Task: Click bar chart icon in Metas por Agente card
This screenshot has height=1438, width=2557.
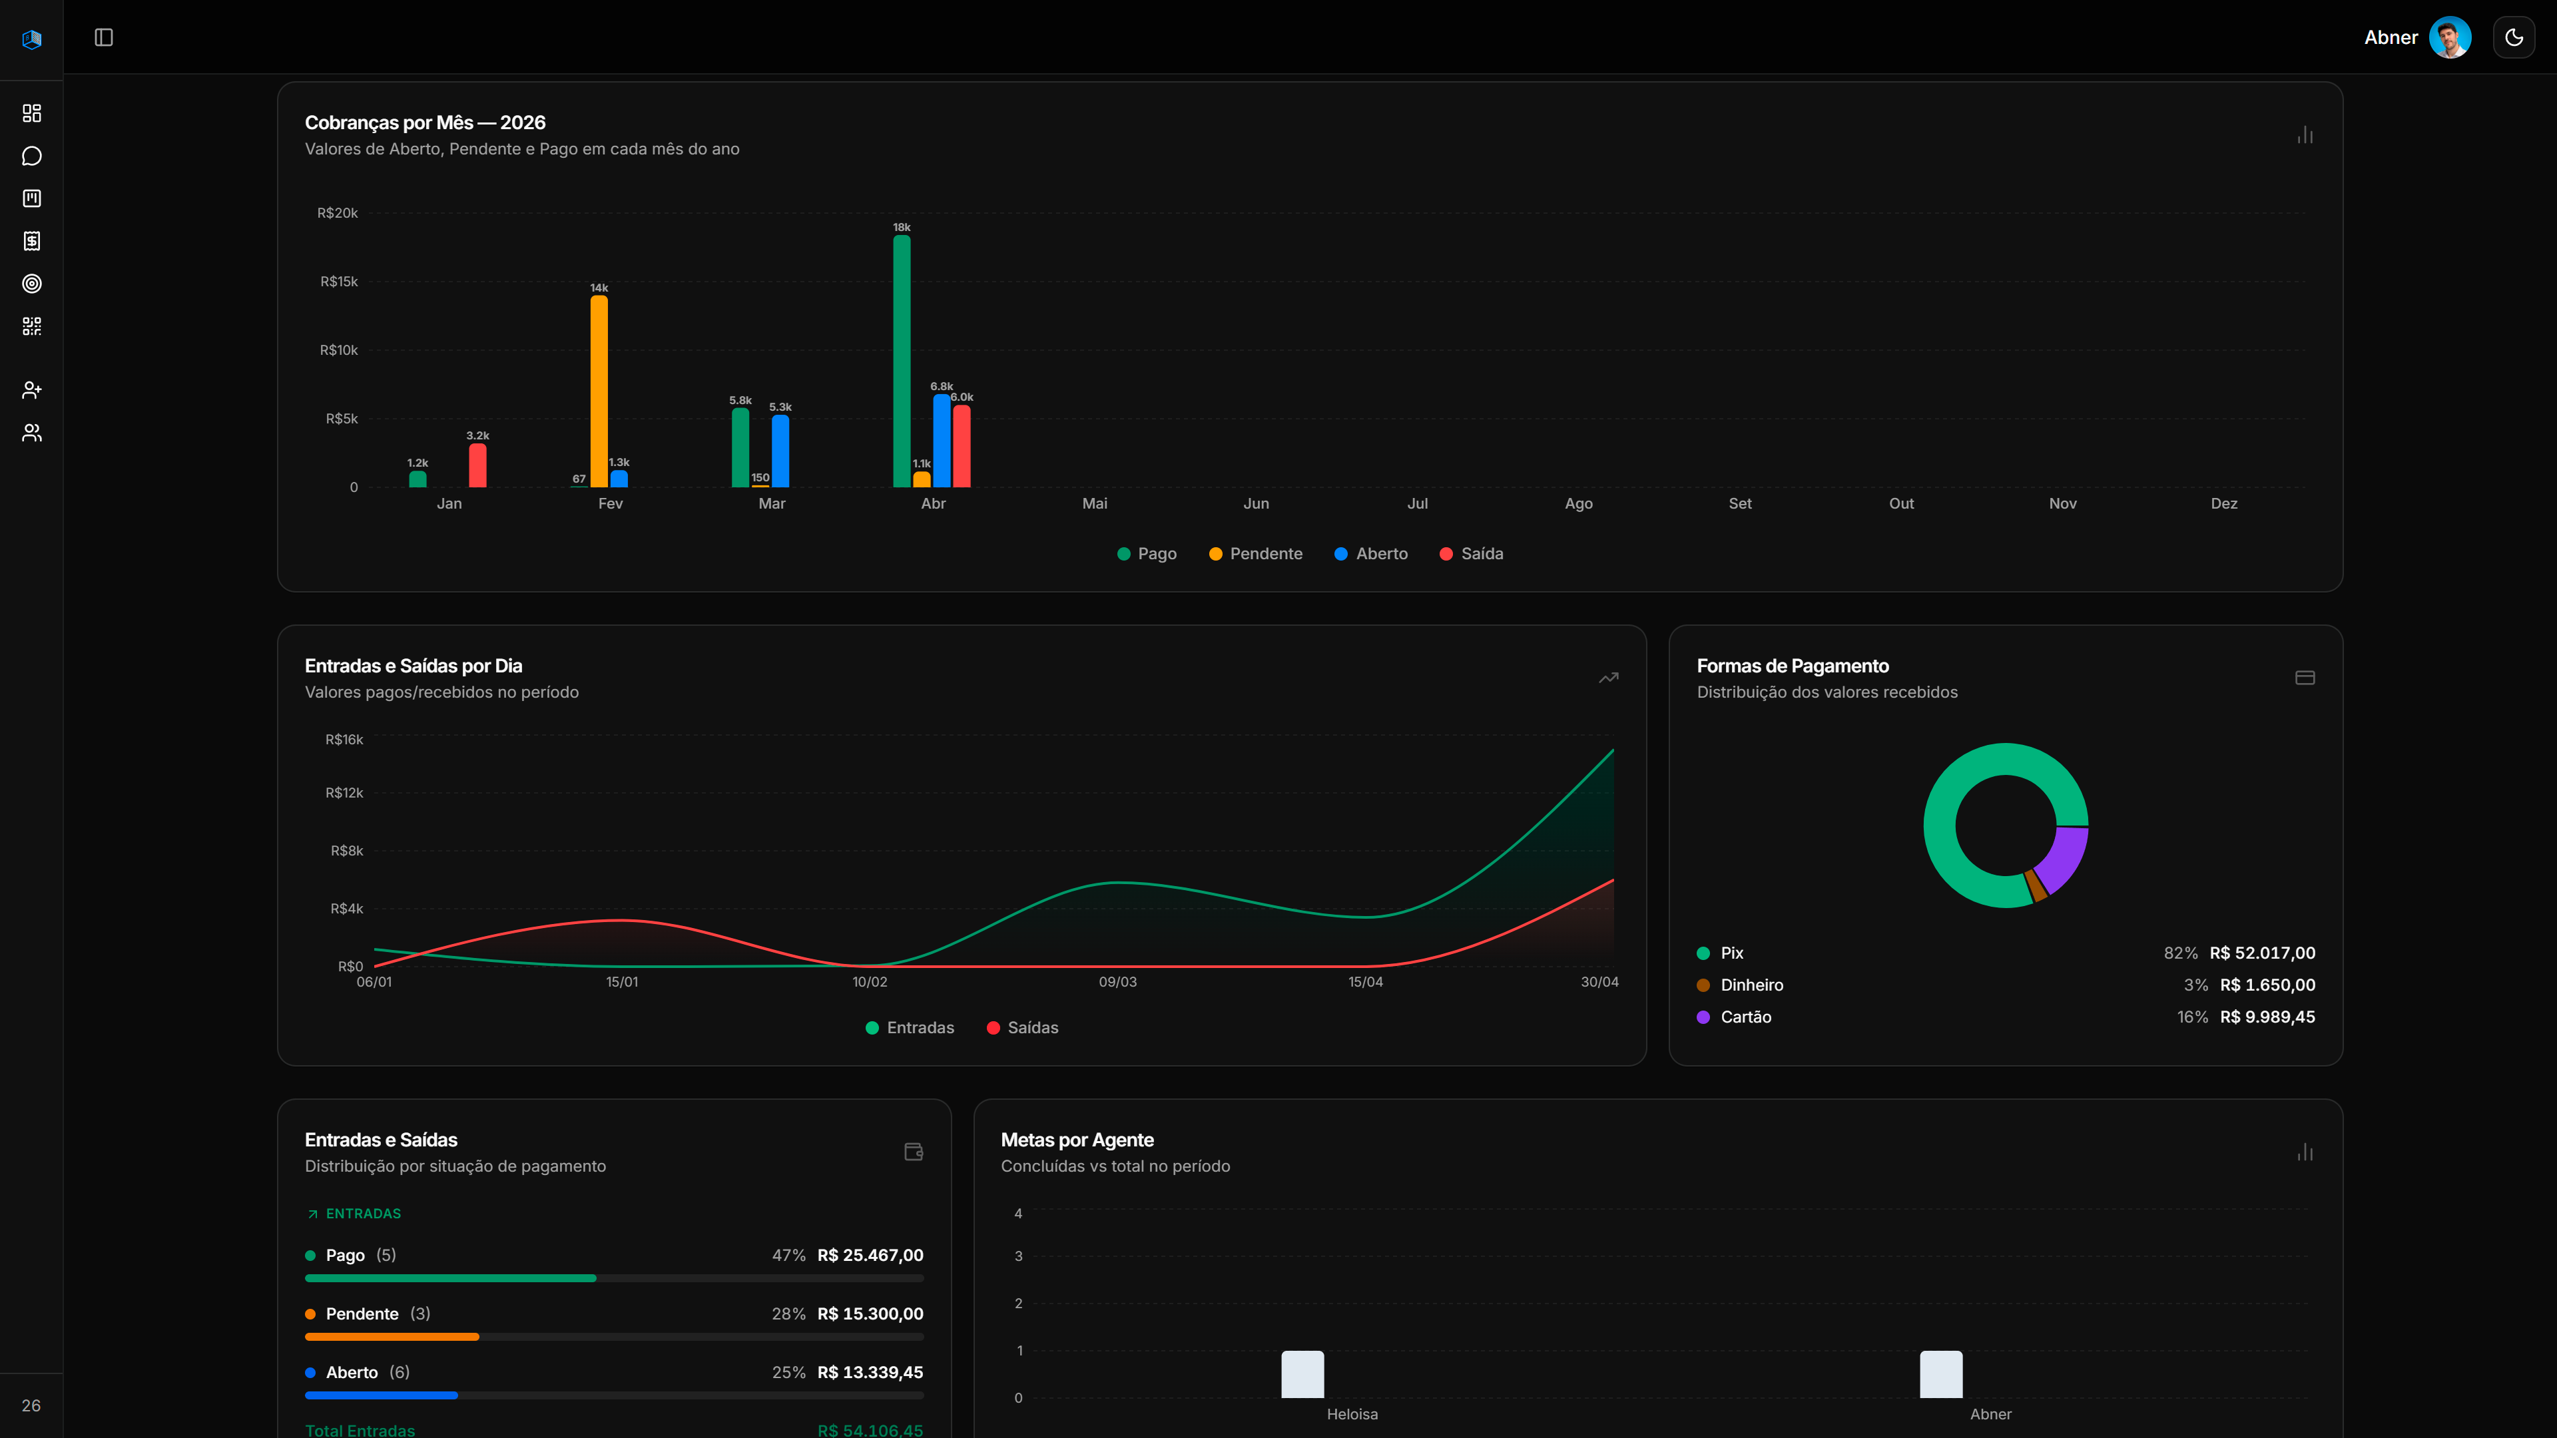Action: pos(2305,1151)
